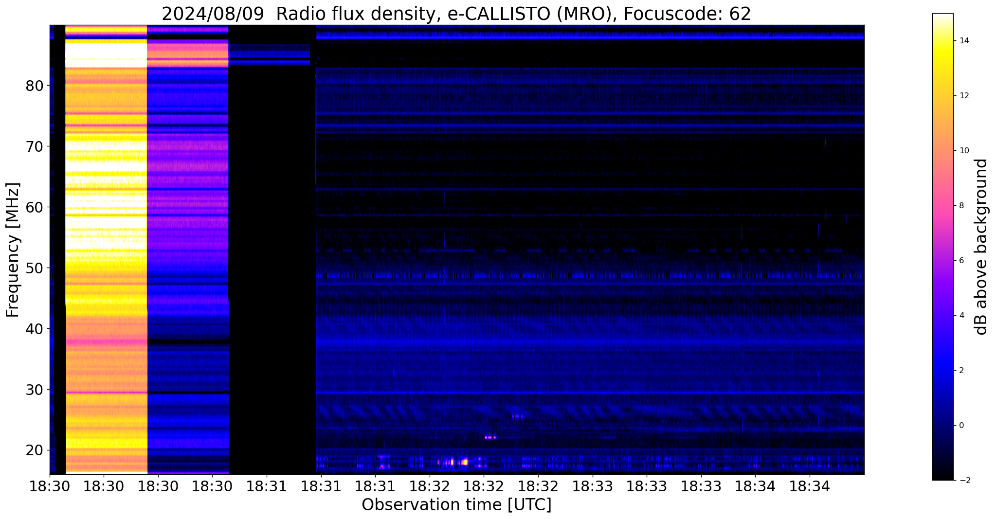Click the colorbar tick value 14
This screenshot has height=519, width=996.
coord(964,41)
